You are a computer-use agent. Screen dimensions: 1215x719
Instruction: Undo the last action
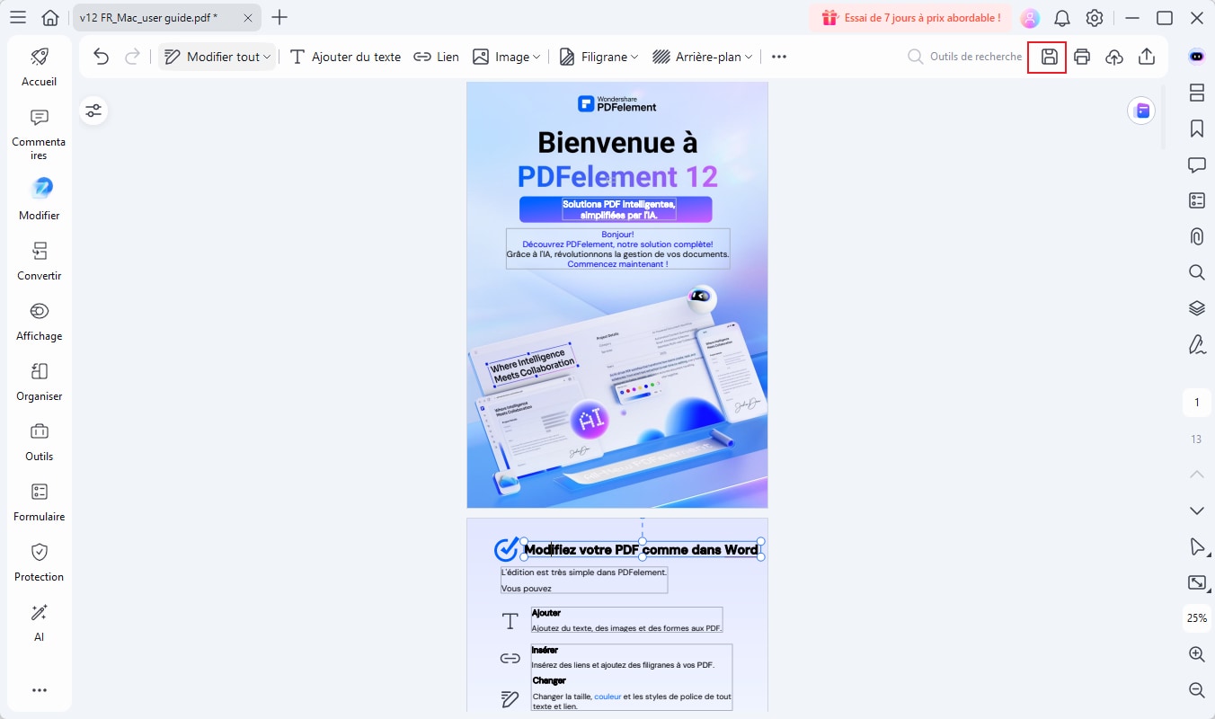coord(101,57)
